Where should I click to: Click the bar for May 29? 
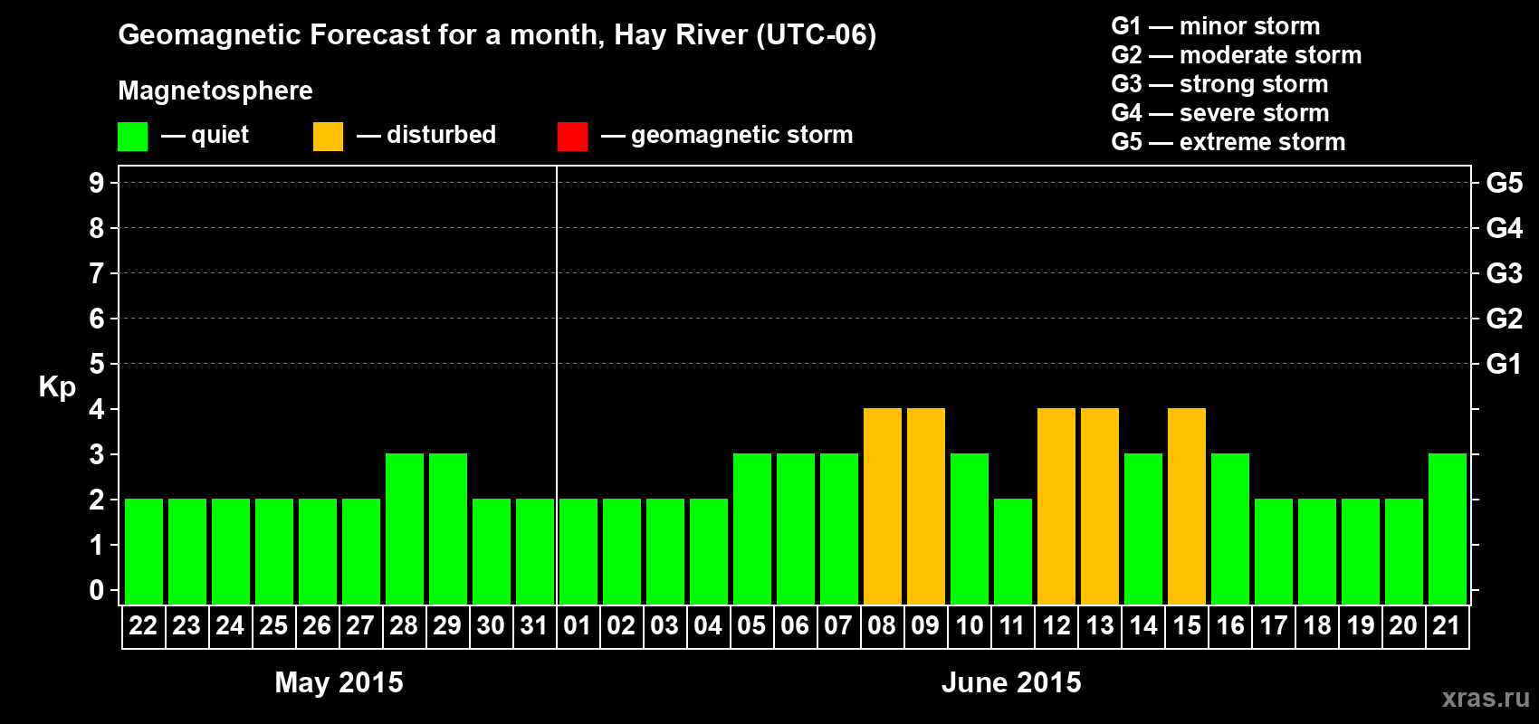tap(448, 529)
